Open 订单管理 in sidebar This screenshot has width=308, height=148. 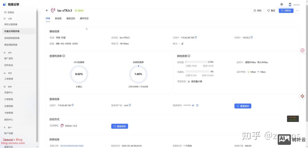pos(9,99)
